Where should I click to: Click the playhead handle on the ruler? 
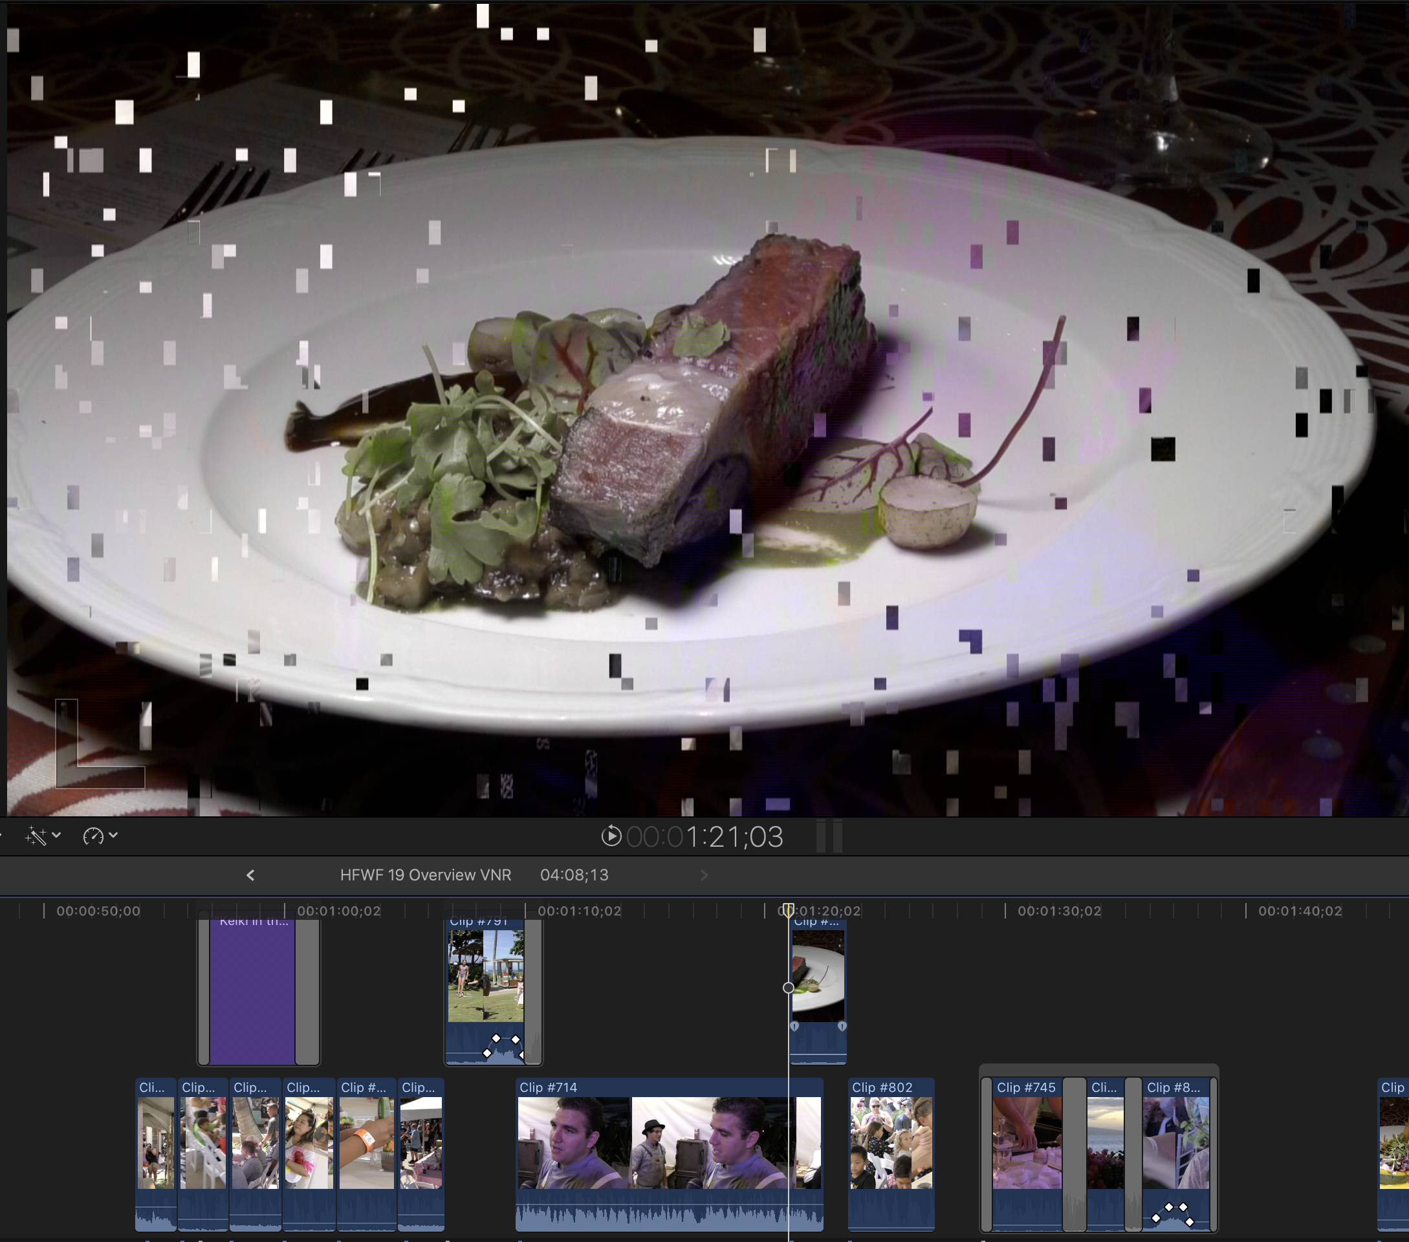tap(788, 910)
